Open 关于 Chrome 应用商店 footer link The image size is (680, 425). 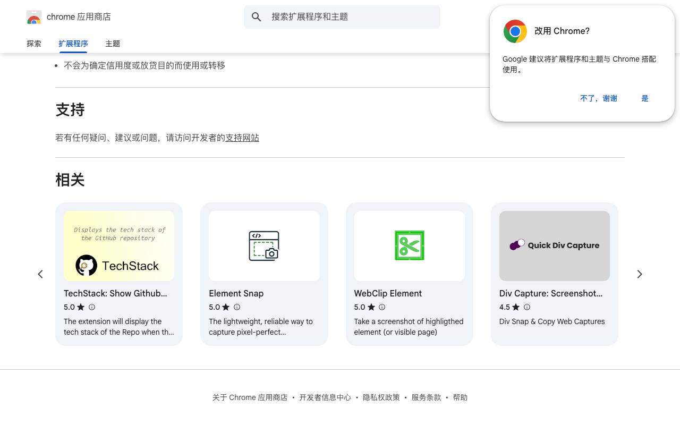click(x=250, y=397)
